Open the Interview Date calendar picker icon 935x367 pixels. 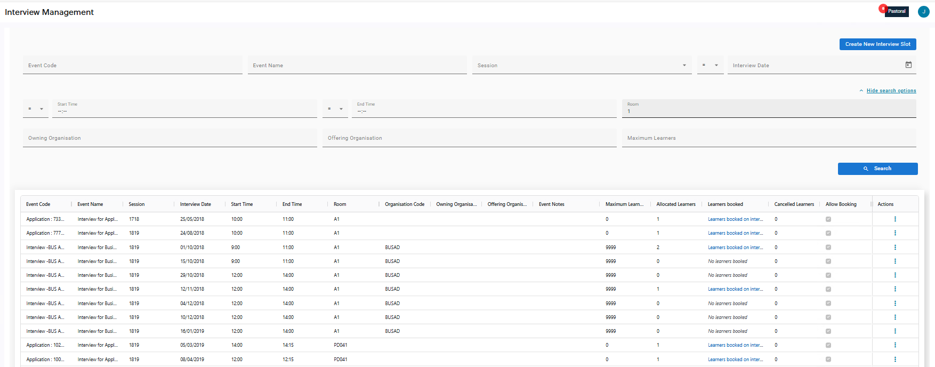point(908,65)
